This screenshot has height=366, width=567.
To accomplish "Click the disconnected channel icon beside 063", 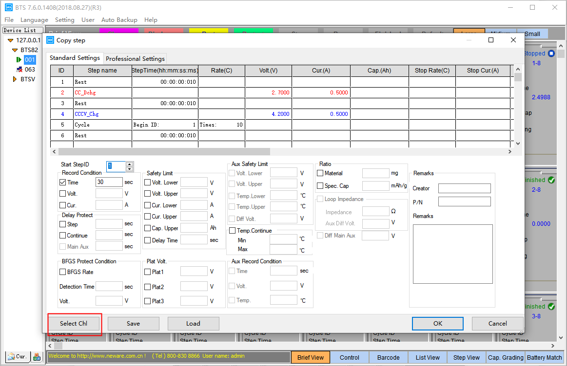I will tap(20, 69).
